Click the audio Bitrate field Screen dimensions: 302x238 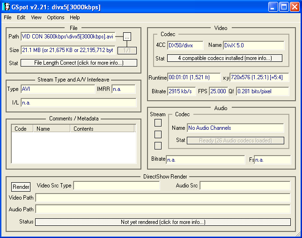tap(206, 160)
